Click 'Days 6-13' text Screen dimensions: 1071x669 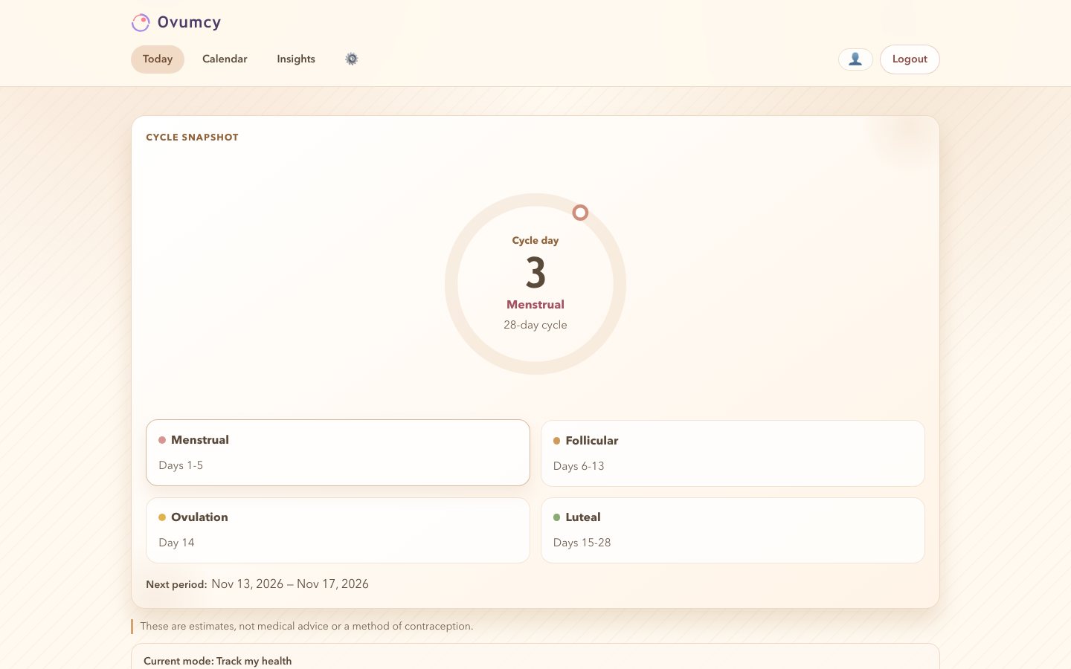click(579, 466)
